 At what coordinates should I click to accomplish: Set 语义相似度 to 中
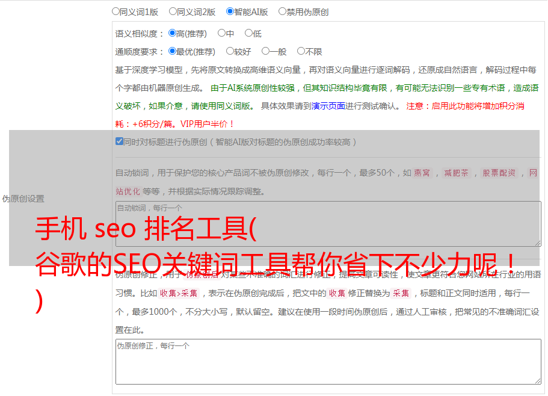[221, 33]
